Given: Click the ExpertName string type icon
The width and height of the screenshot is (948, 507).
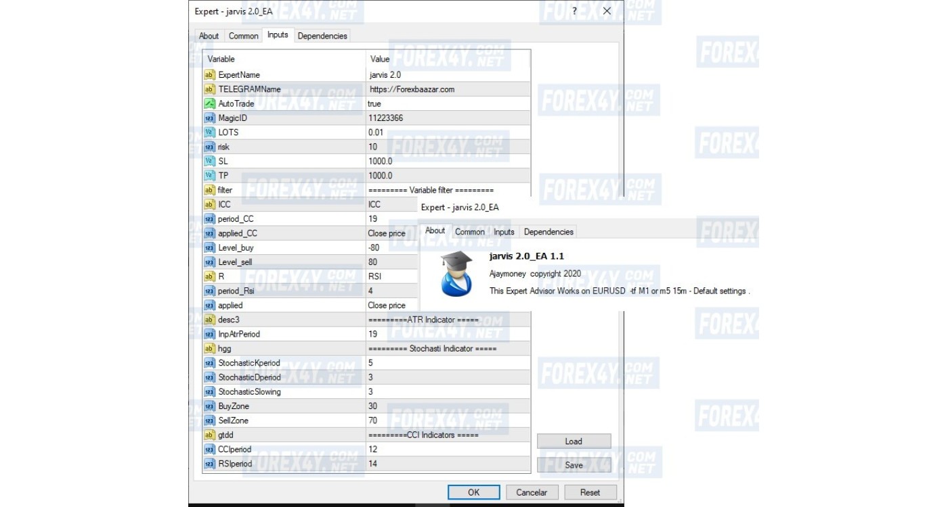Looking at the screenshot, I should click(x=209, y=75).
